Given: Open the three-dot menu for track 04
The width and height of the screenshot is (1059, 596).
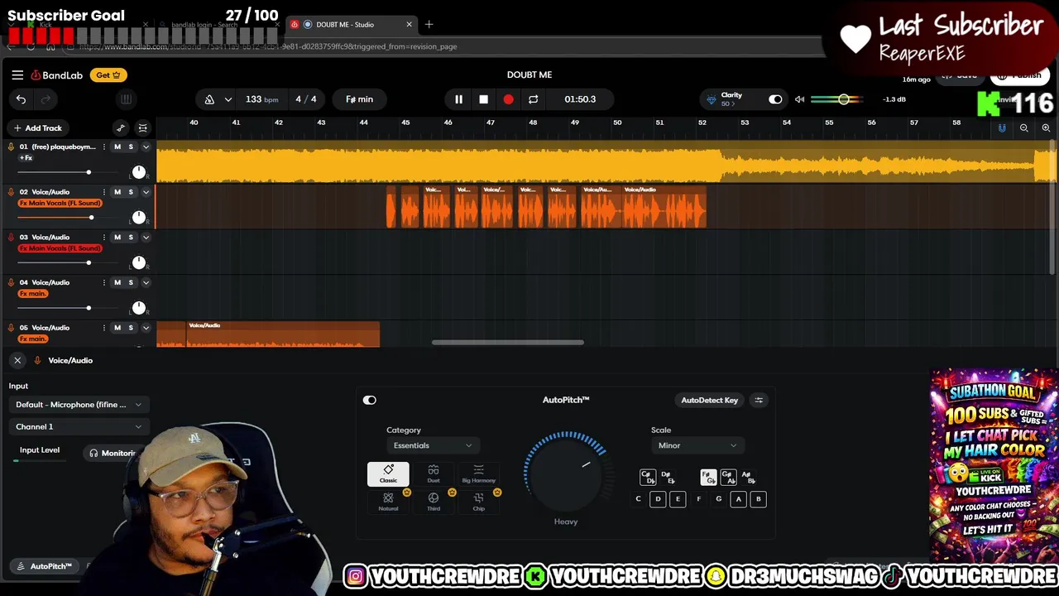Looking at the screenshot, I should [104, 282].
